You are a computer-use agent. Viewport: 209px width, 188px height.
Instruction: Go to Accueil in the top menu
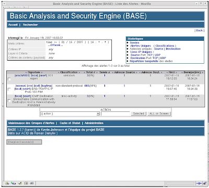[x=13, y=25]
